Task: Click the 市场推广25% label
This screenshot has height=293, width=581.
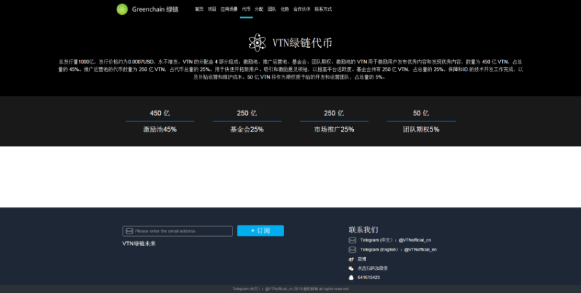Action: pos(334,129)
